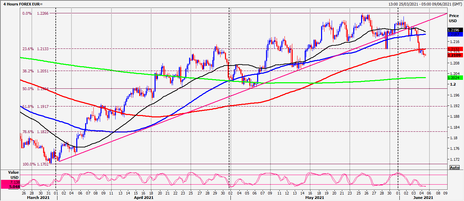Click the chart date range text
Viewport: 464px width, 201px height.
point(425,4)
